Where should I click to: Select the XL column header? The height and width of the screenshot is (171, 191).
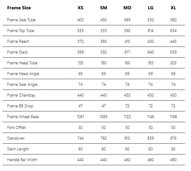[173, 8]
